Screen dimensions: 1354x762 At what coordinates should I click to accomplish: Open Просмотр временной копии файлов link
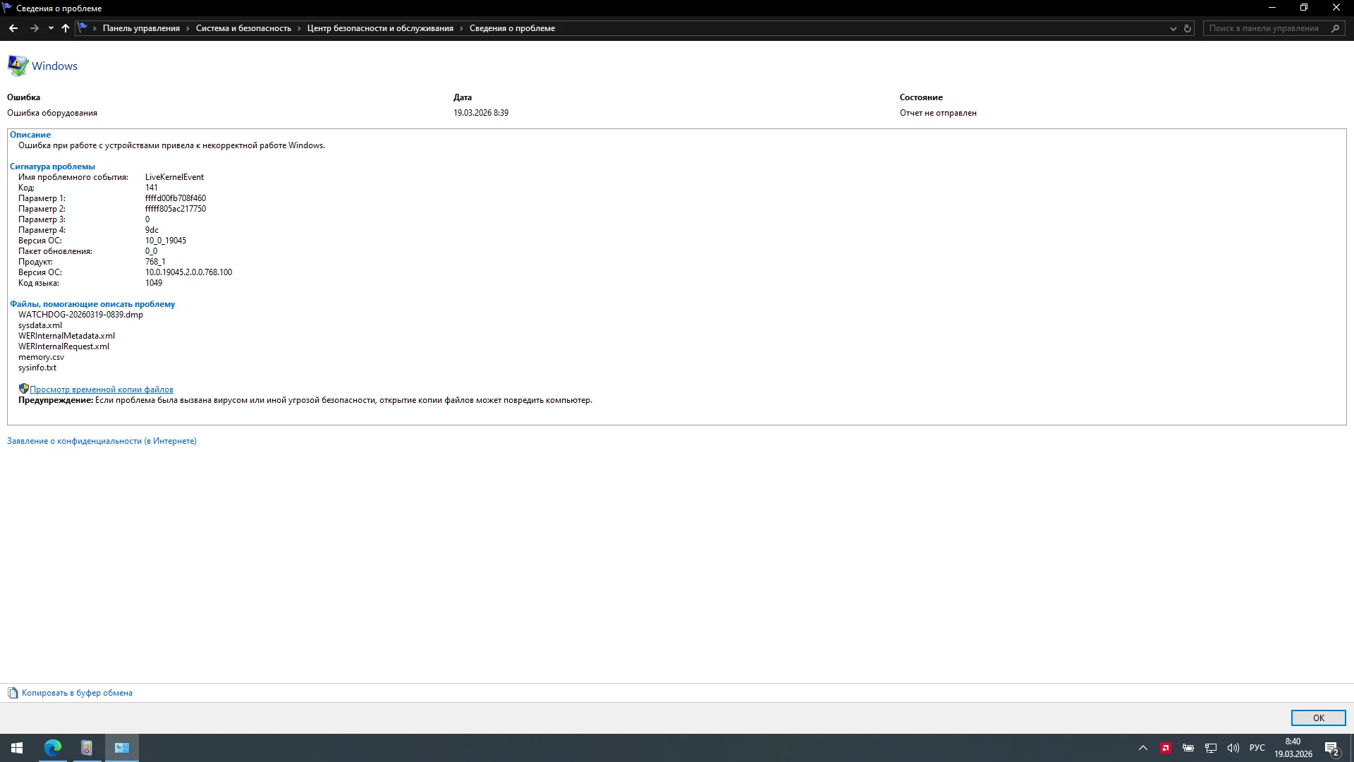tap(101, 389)
